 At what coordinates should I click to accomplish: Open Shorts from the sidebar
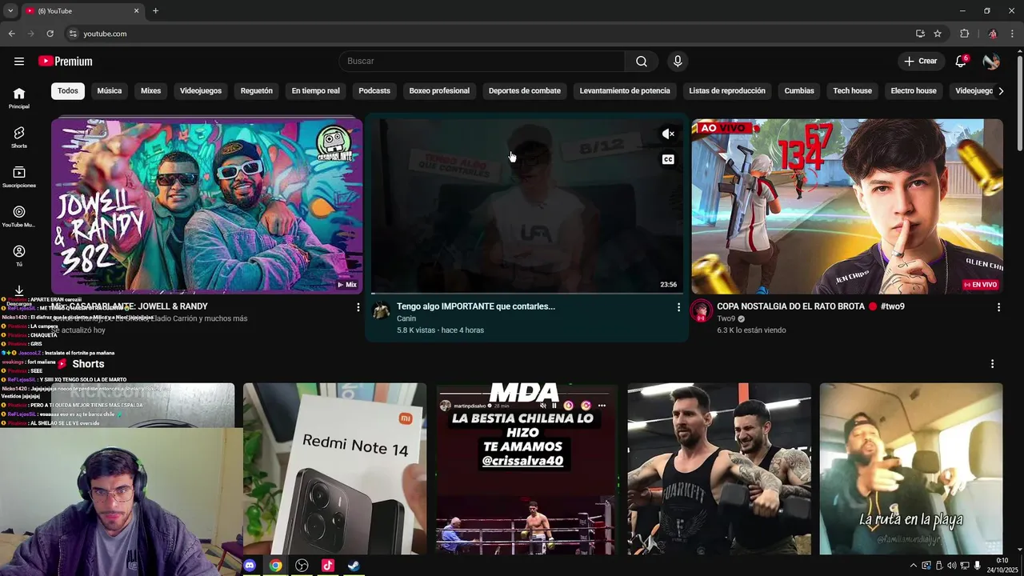[19, 137]
